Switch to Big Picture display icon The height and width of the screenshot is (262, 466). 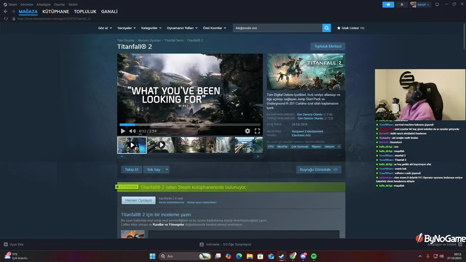point(437,4)
